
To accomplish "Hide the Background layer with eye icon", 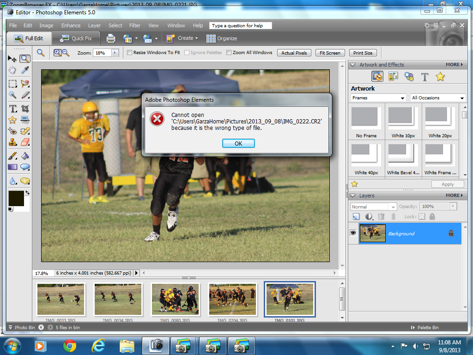I will [353, 233].
